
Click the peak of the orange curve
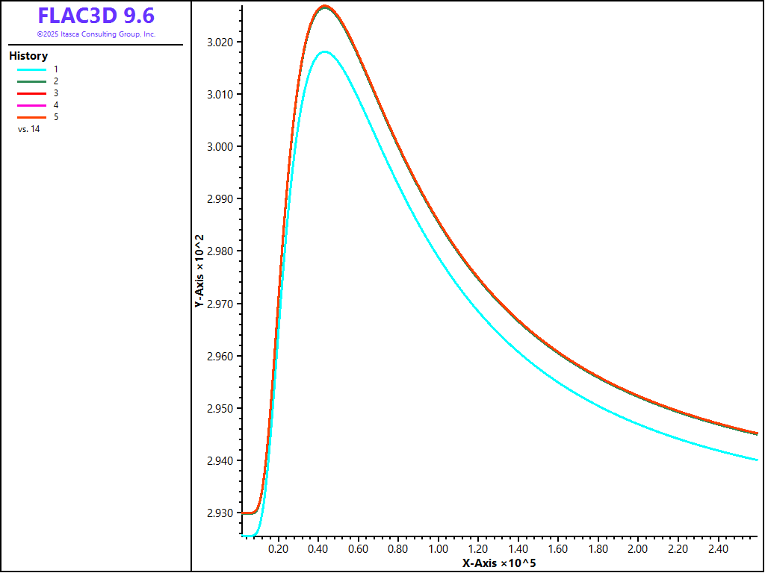(324, 6)
